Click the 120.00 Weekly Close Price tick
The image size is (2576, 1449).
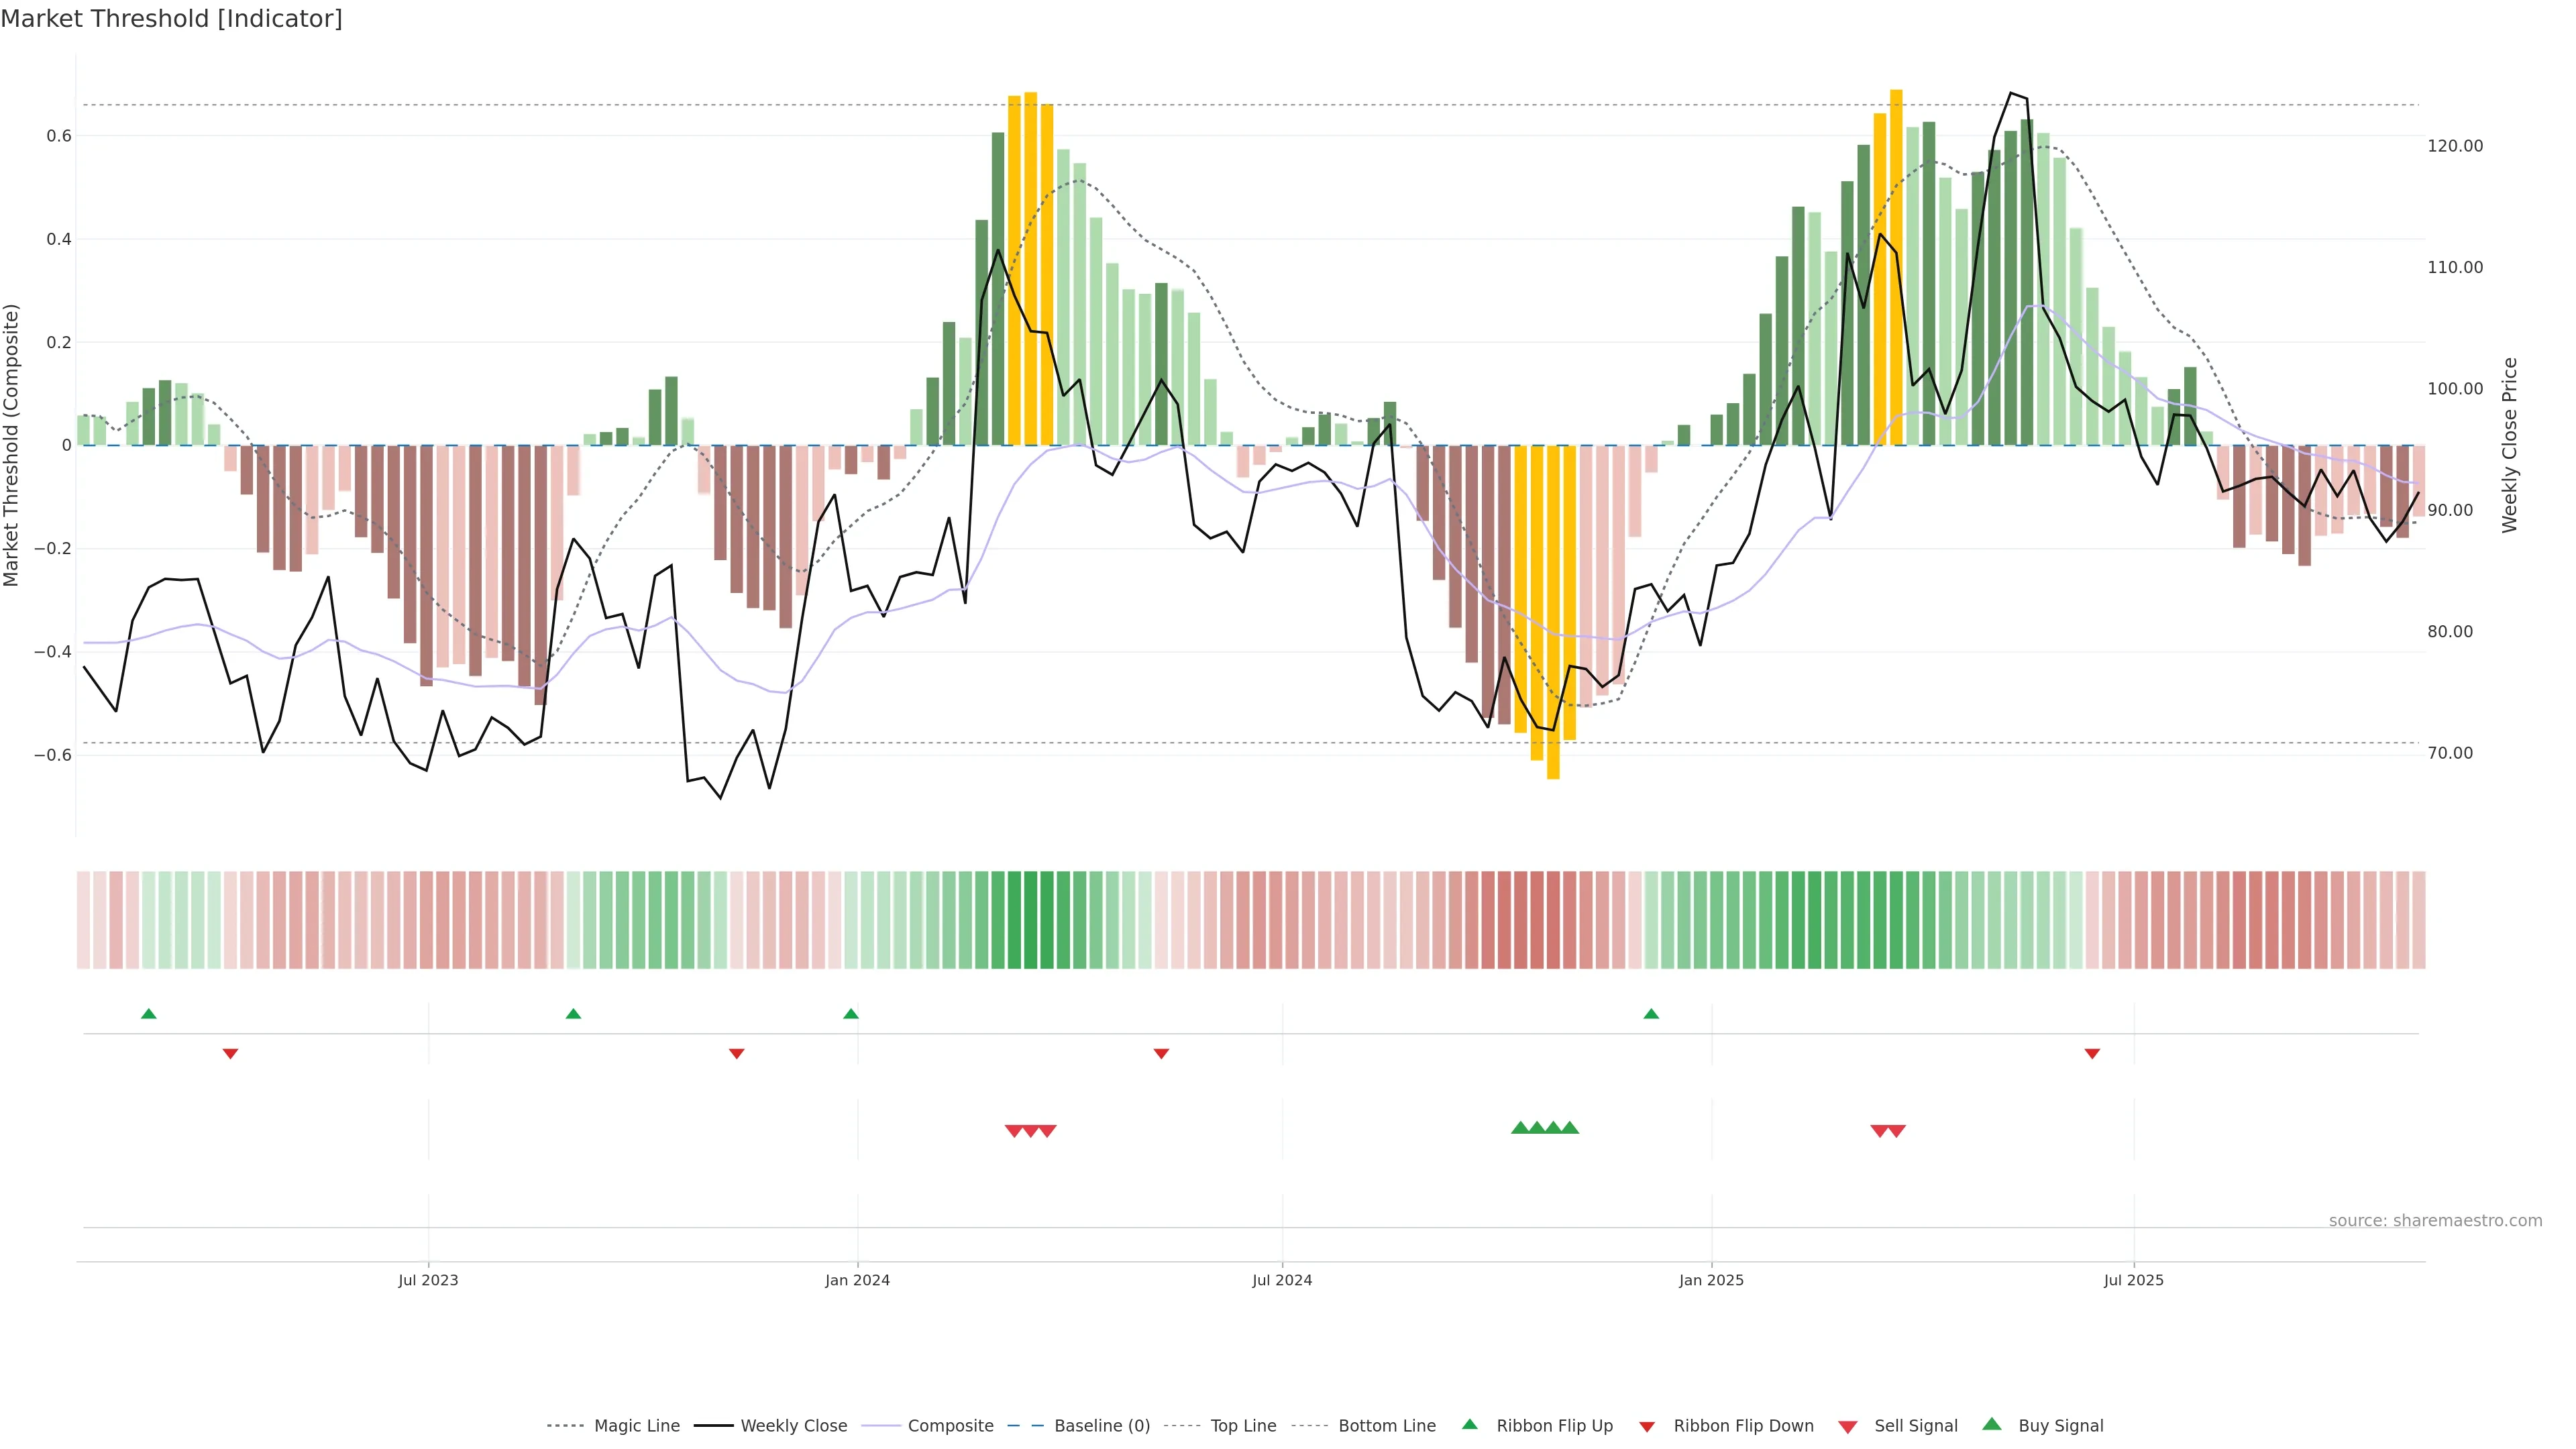click(2455, 146)
